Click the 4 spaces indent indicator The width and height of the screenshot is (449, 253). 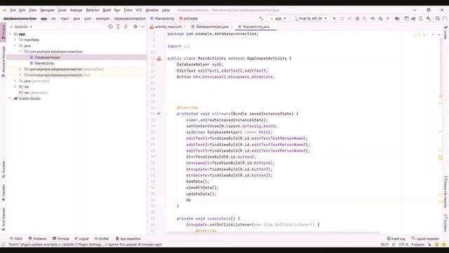click(418, 245)
